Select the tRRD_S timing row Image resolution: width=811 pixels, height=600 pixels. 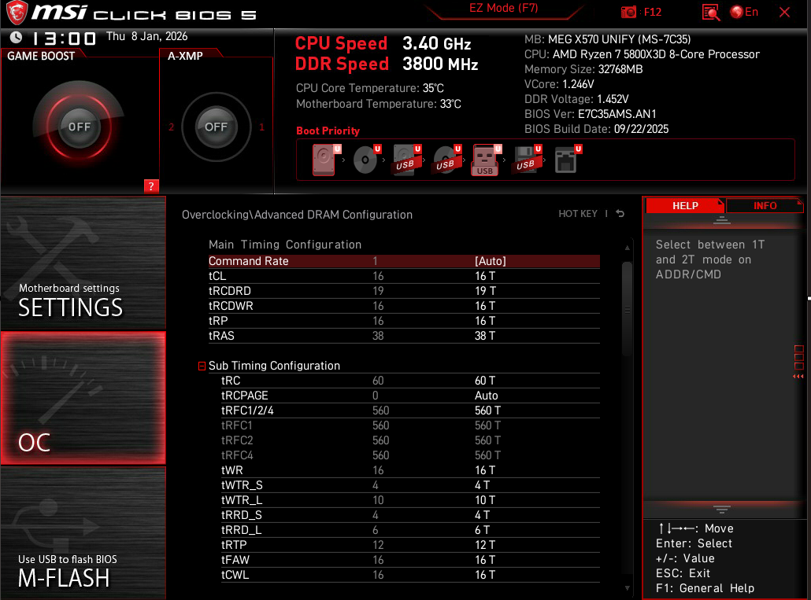pos(410,515)
